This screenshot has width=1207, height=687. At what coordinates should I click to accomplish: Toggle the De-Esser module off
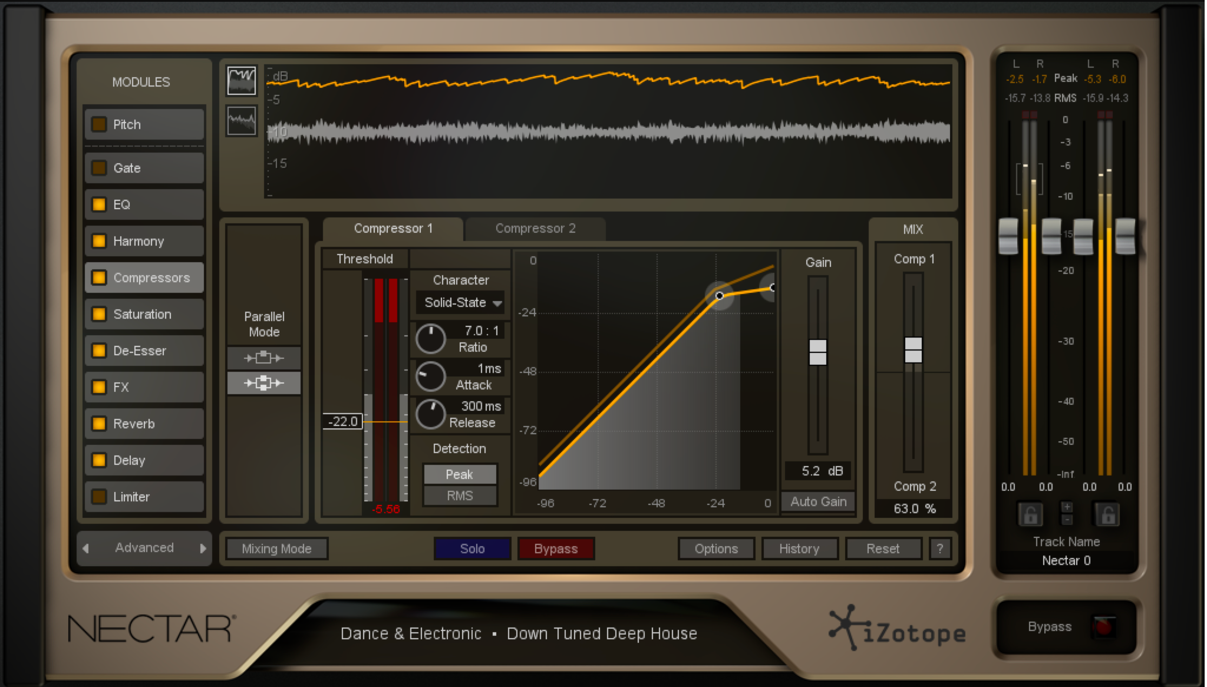98,351
